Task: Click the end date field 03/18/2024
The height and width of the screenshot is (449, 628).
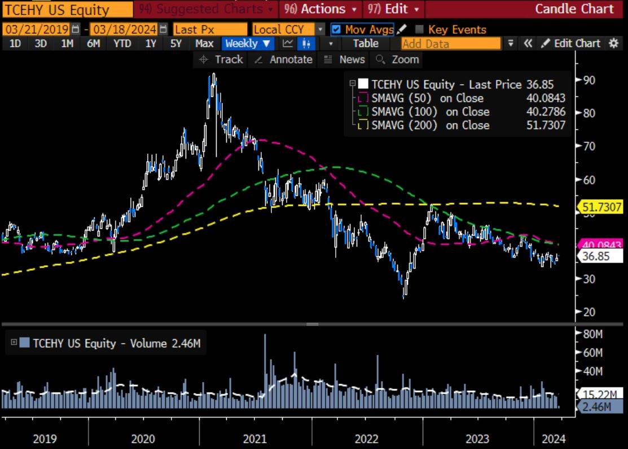Action: tap(124, 30)
